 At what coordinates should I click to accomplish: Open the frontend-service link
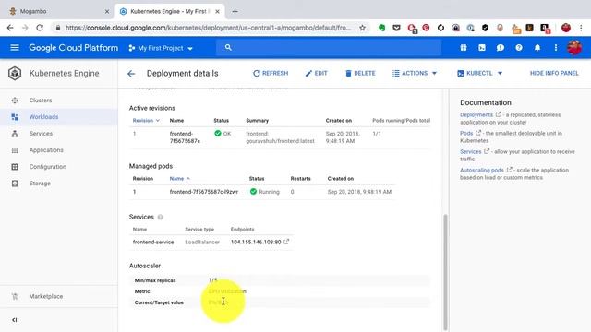click(x=153, y=242)
